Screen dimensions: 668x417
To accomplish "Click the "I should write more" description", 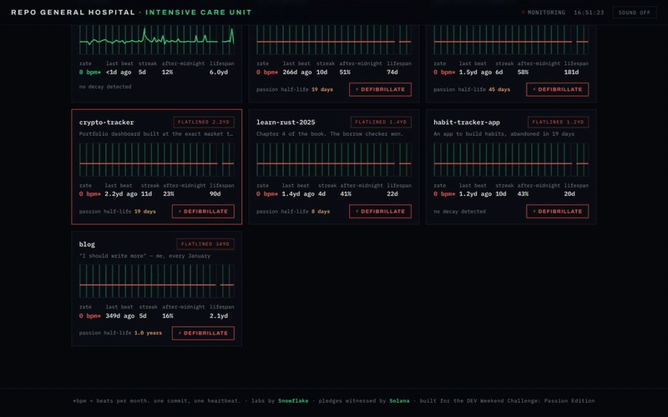I will pyautogui.click(x=144, y=256).
